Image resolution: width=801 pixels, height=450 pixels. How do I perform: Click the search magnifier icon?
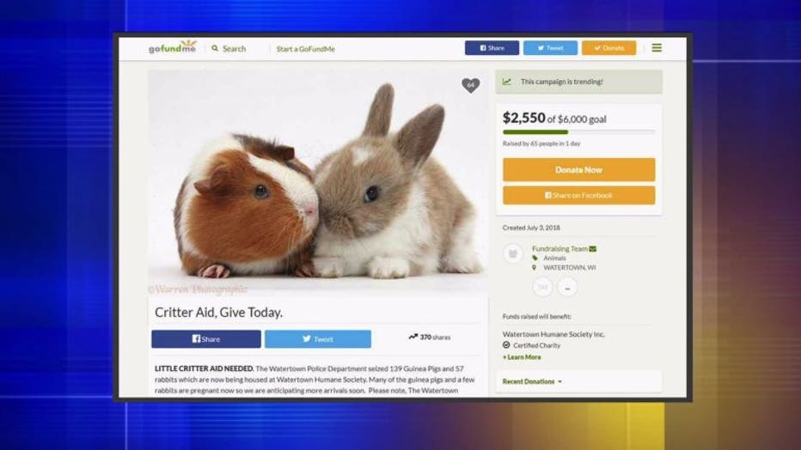(x=215, y=48)
